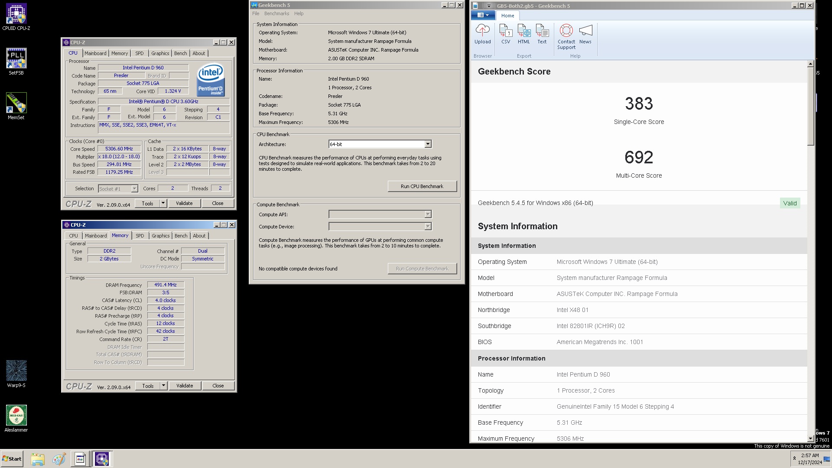Click Close button in lower CPU-Z window
The height and width of the screenshot is (468, 832).
click(218, 386)
